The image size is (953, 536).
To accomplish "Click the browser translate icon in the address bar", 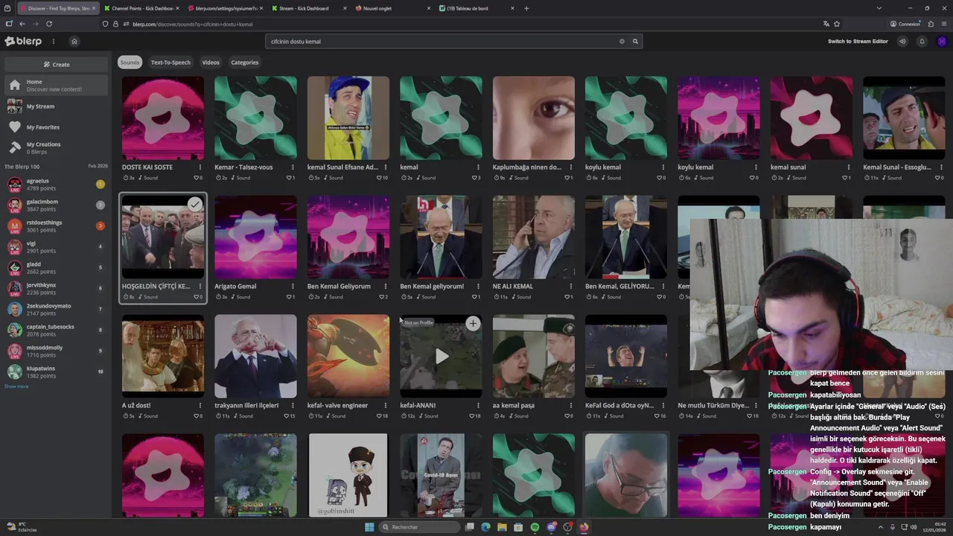I will tap(826, 24).
